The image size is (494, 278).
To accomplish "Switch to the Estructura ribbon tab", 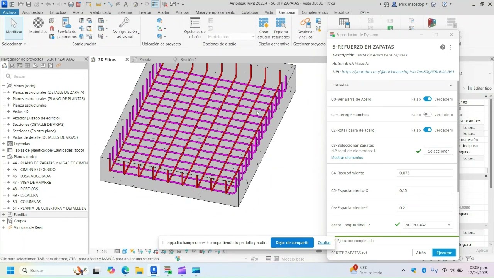I will 58,12.
